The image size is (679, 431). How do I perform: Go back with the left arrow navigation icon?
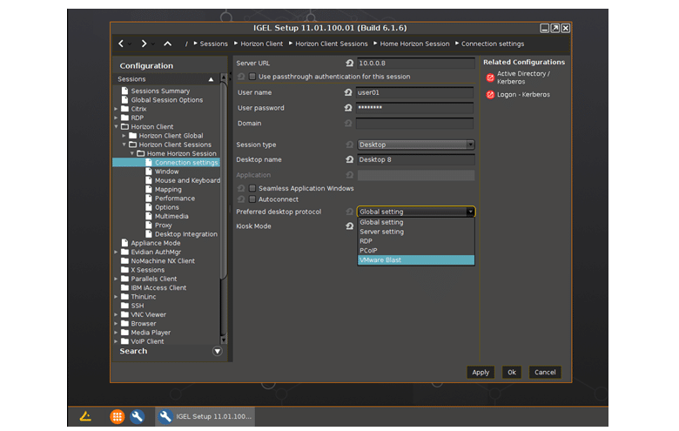point(121,44)
